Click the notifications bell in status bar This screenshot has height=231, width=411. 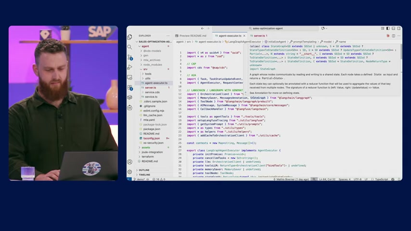click(x=399, y=180)
